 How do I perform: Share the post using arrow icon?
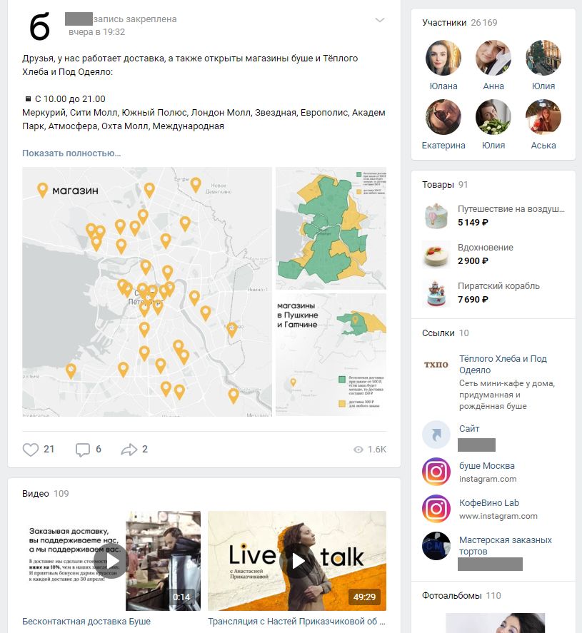pos(129,450)
